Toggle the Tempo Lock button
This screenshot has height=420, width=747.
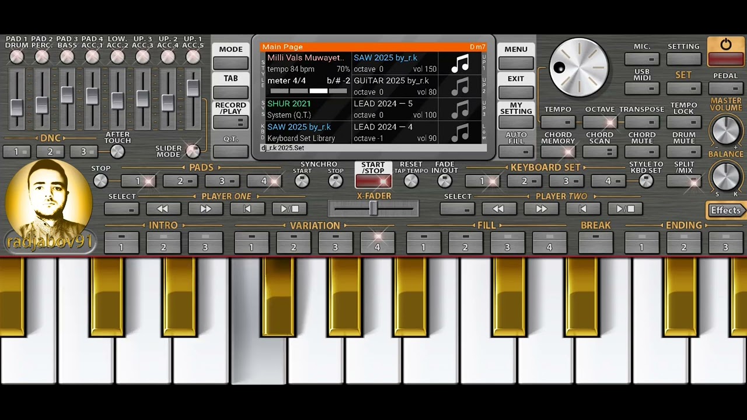684,122
